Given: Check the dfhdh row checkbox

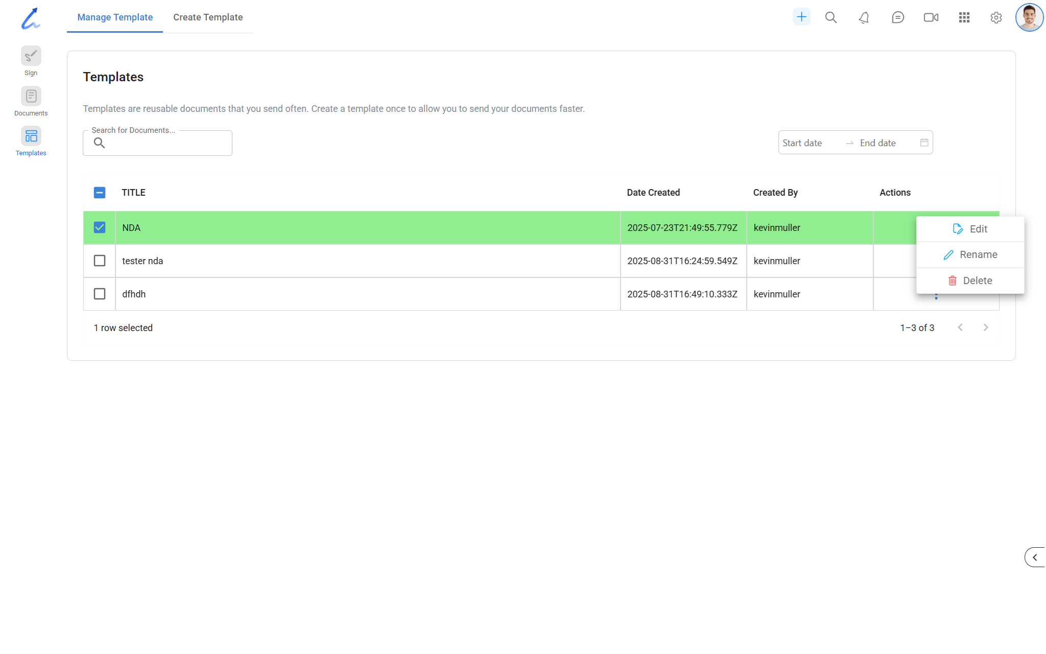Looking at the screenshot, I should coord(100,294).
